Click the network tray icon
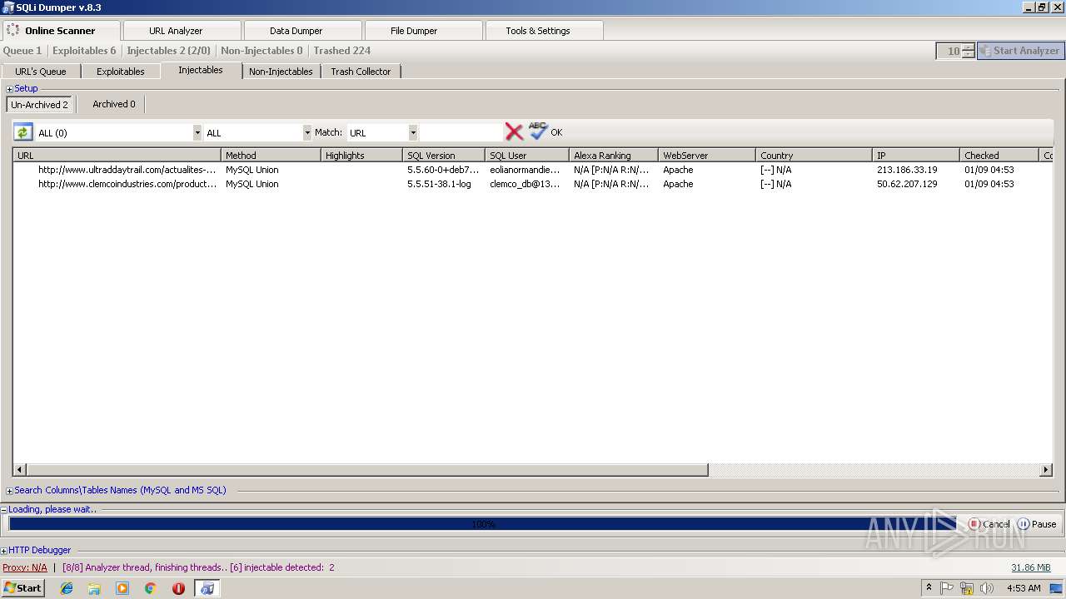Screen dimensions: 1066x599 pos(967,588)
